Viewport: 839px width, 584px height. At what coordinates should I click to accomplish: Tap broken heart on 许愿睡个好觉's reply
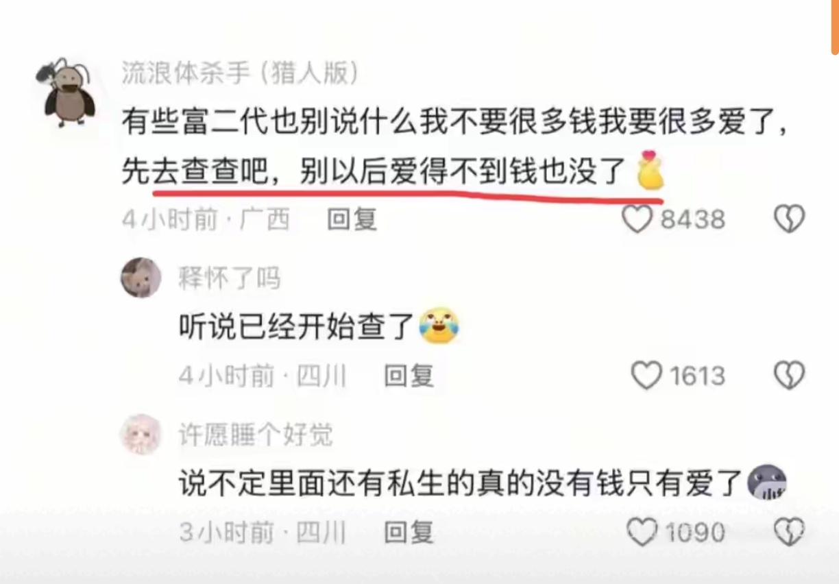pyautogui.click(x=789, y=532)
